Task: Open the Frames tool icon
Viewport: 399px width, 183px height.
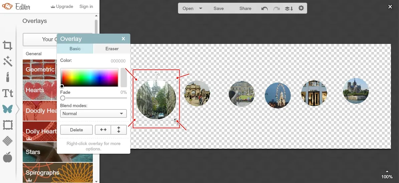Action: point(7,125)
